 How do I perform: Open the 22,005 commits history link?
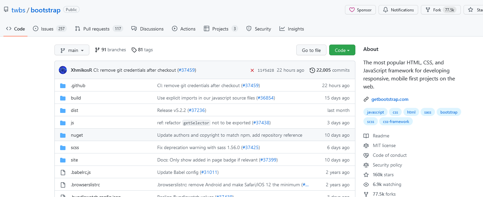pyautogui.click(x=330, y=70)
